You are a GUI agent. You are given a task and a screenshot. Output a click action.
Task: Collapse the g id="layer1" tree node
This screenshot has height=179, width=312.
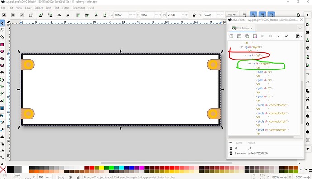241,47
